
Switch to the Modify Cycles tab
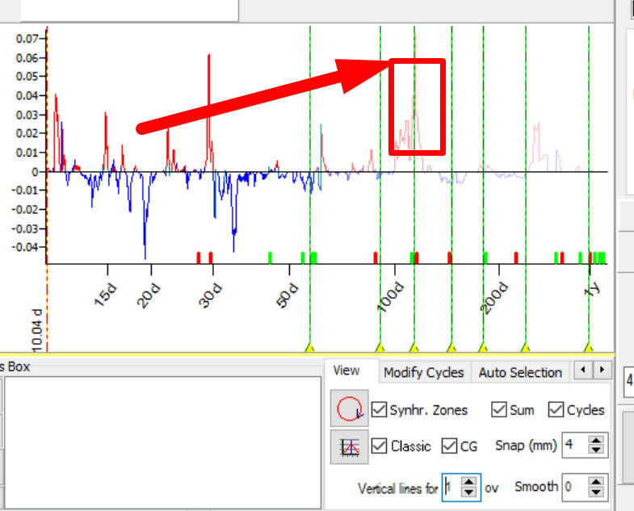423,372
